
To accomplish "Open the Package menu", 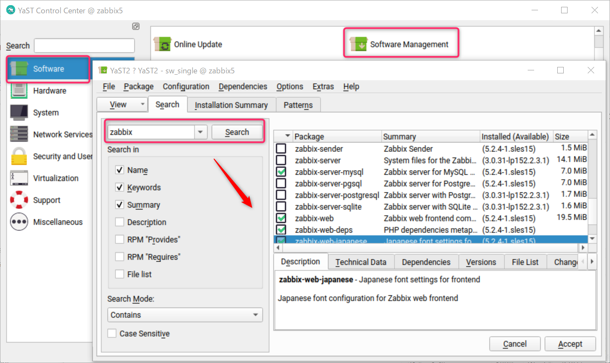I will [138, 87].
